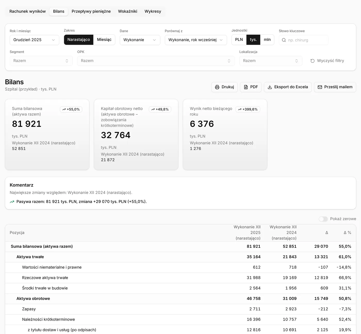
Task: Click the Kapitał obrotowy netto summary card
Action: [x=136, y=135]
